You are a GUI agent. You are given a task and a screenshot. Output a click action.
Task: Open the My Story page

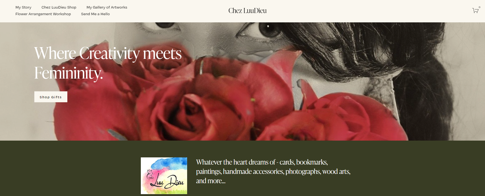click(x=23, y=7)
